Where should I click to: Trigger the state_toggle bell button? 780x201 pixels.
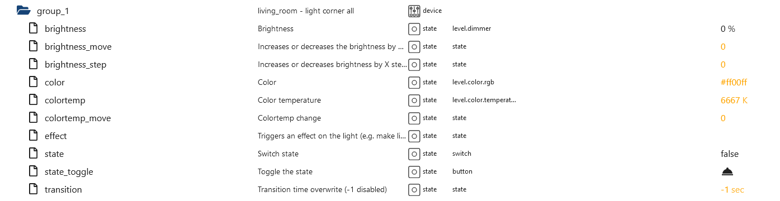click(727, 171)
